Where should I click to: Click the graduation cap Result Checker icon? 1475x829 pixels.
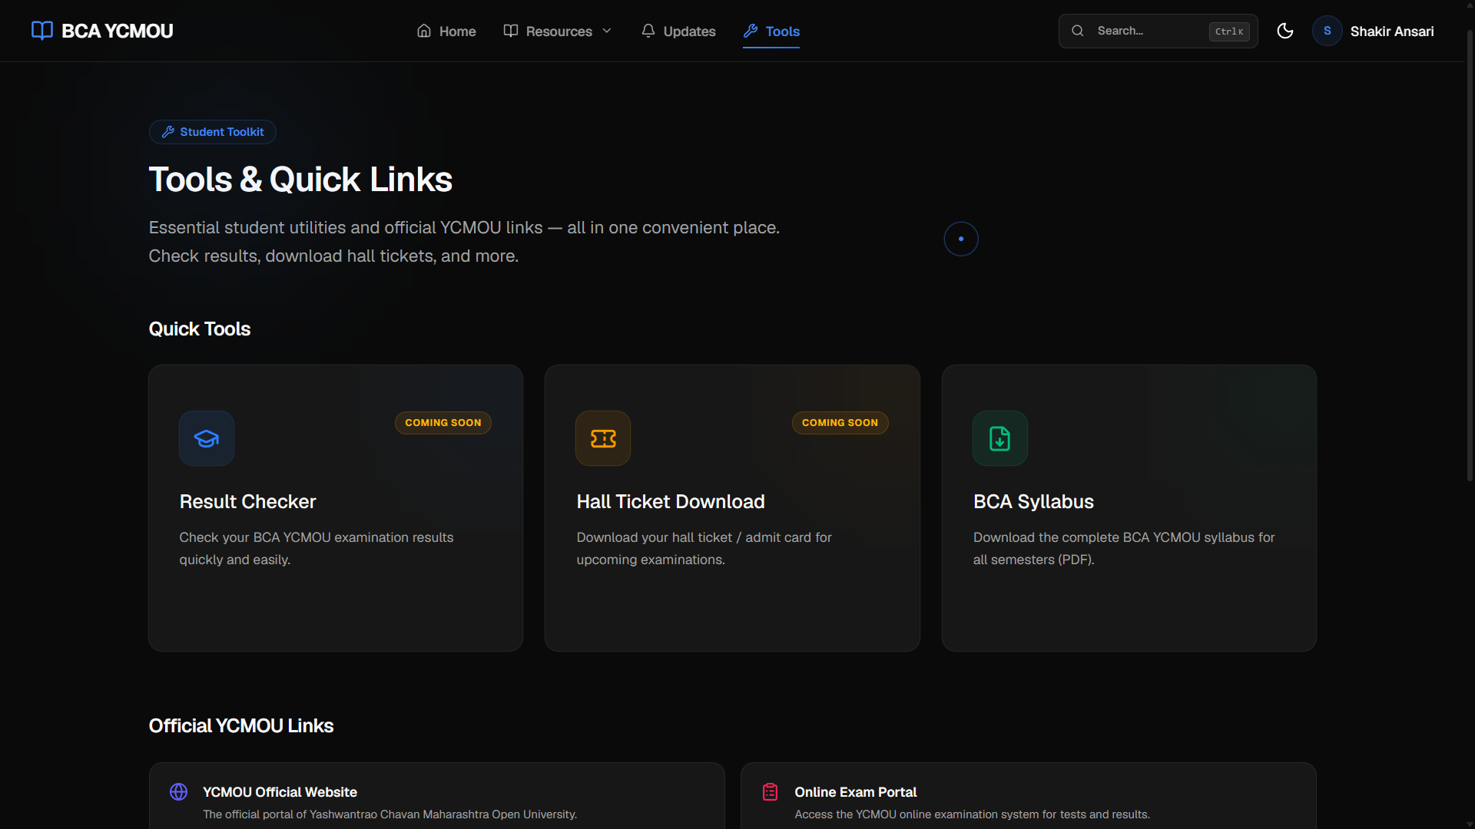207,438
